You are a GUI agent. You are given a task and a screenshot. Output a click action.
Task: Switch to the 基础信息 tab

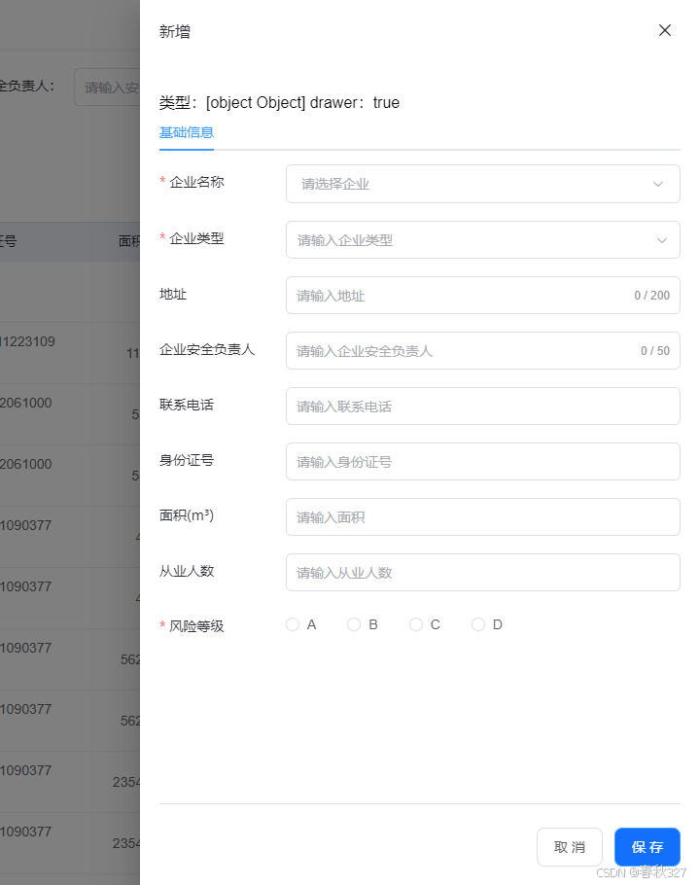pos(186,132)
